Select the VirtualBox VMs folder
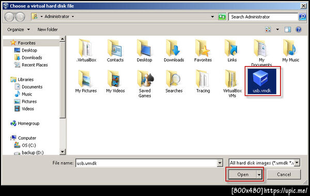310x196 pixels. [233, 84]
